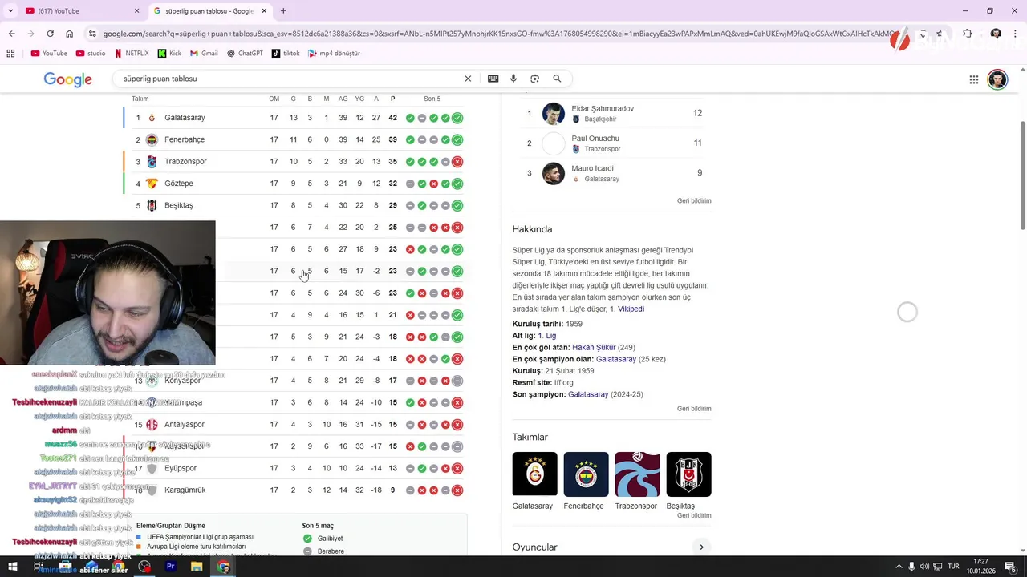Viewport: 1027px width, 577px height.
Task: Open the studio bookmark
Action: [91, 54]
